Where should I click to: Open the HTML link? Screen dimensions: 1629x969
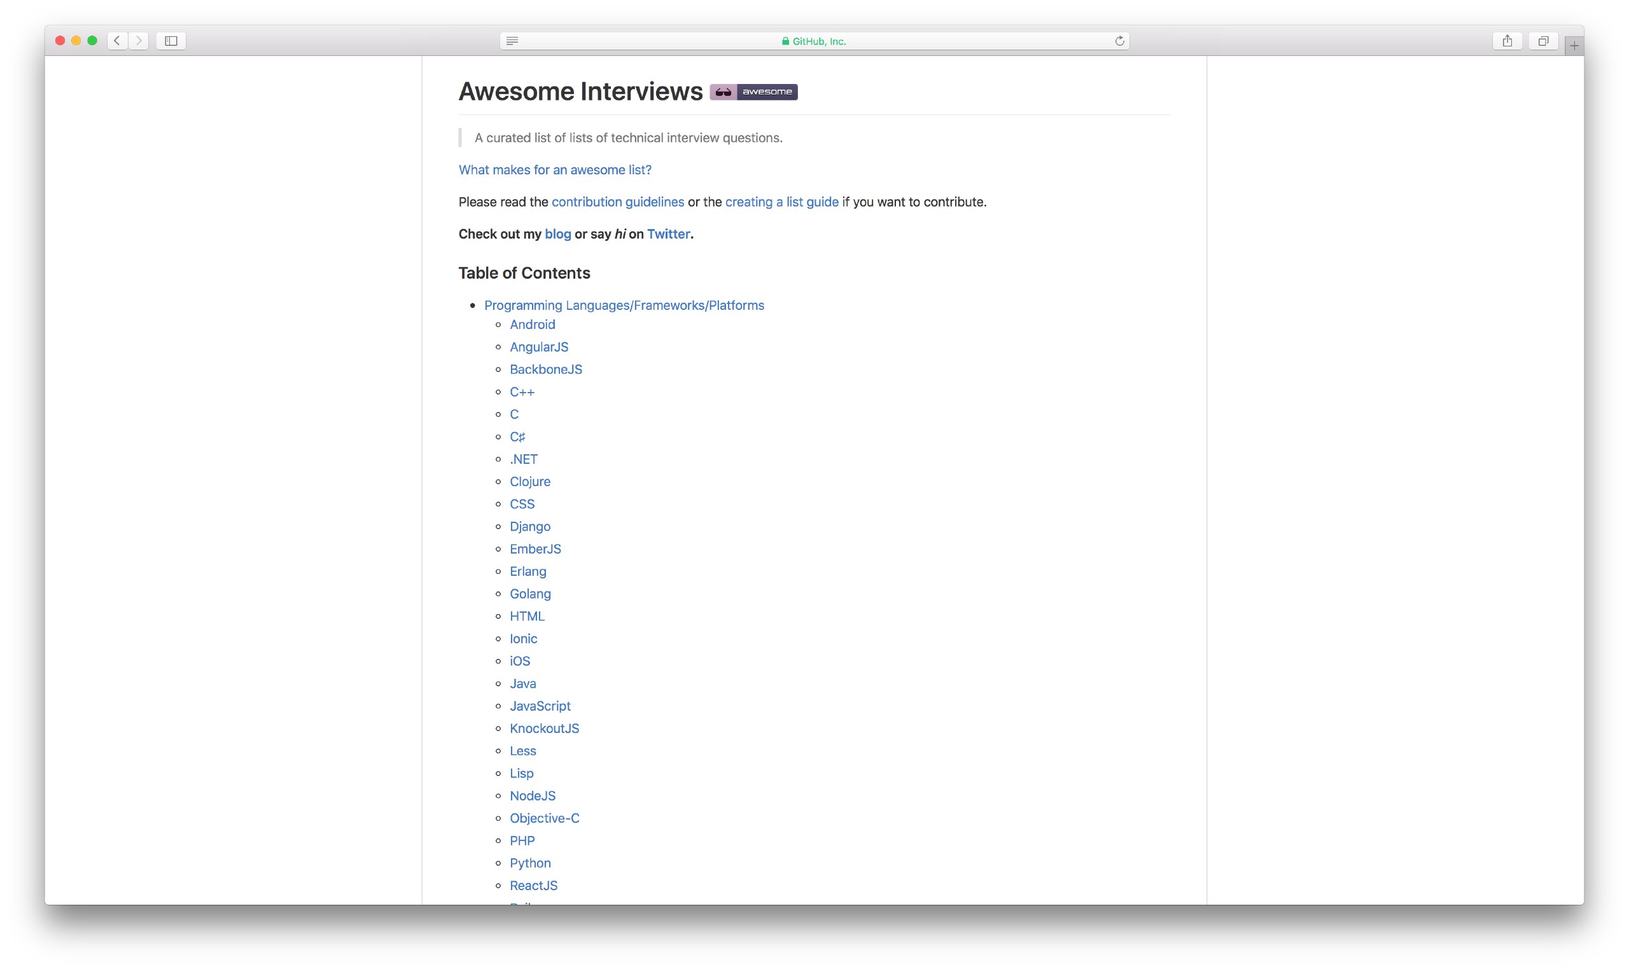click(527, 616)
